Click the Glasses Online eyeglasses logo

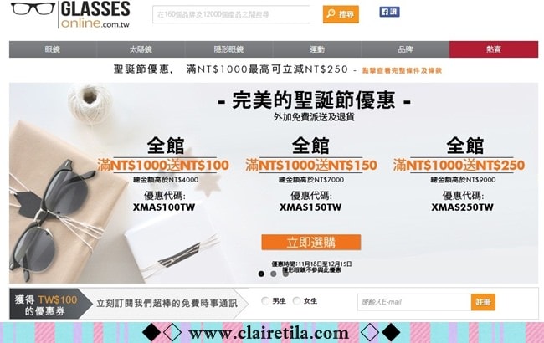point(70,14)
